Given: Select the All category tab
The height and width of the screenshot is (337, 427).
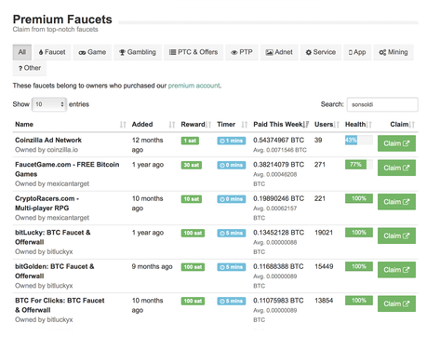Looking at the screenshot, I should point(22,52).
